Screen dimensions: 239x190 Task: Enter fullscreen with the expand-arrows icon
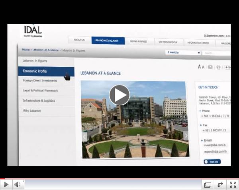click(x=233, y=185)
